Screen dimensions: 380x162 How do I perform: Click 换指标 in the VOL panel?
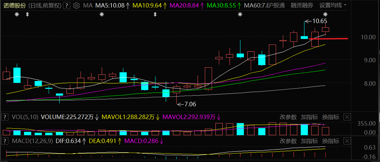coord(331,117)
